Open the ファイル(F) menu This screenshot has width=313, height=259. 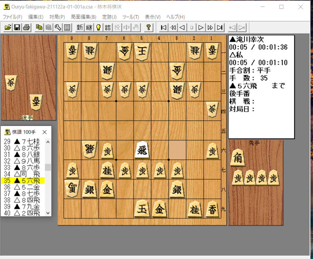(12, 17)
